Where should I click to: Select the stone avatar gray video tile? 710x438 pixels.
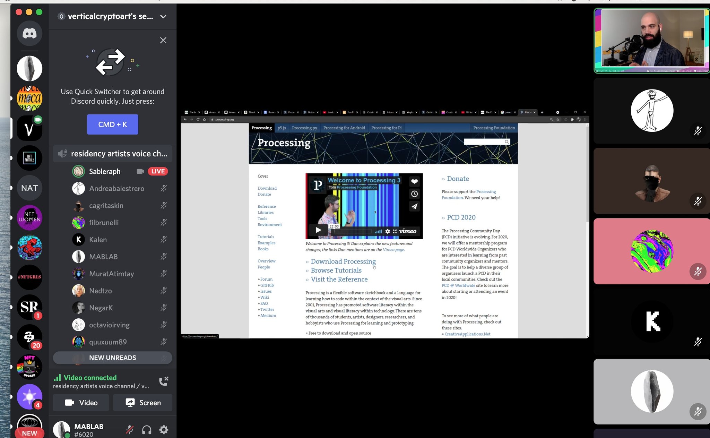[x=652, y=392]
